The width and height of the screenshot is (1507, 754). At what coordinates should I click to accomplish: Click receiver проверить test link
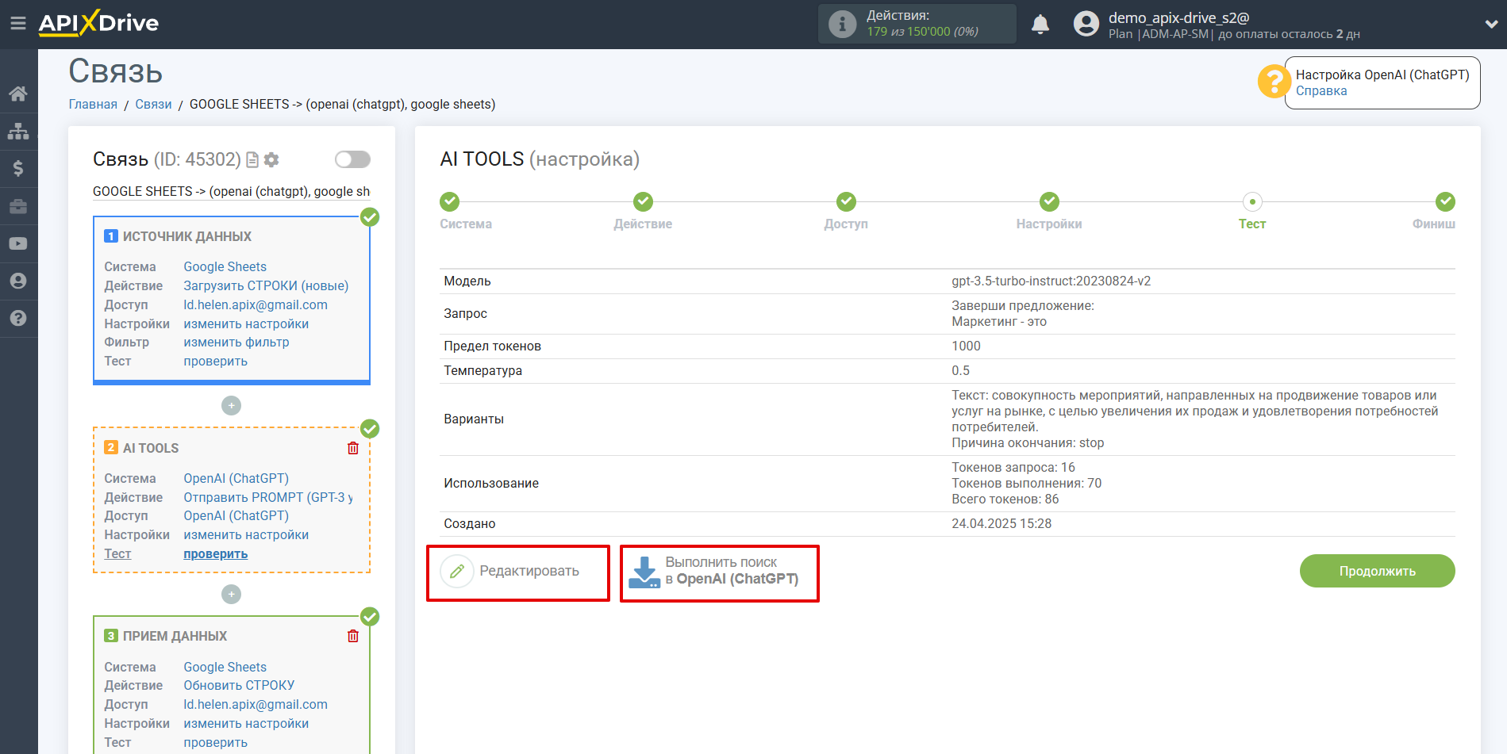point(215,743)
